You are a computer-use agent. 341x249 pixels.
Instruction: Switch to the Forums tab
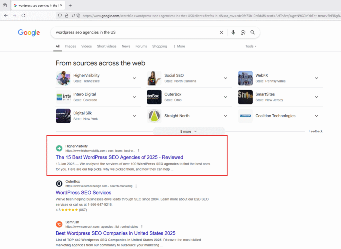pos(141,46)
